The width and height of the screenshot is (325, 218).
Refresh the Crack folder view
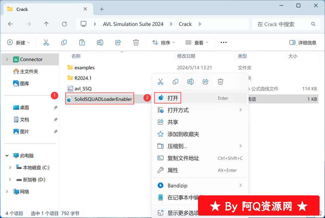(x=64, y=24)
